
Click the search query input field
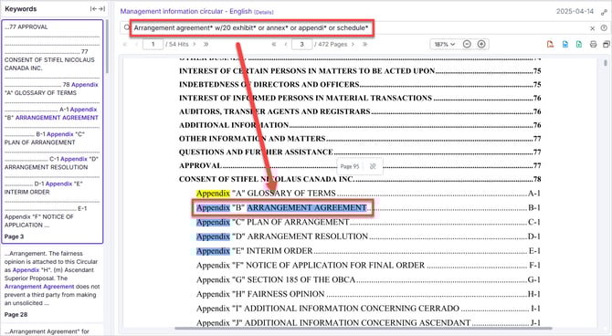pos(251,28)
